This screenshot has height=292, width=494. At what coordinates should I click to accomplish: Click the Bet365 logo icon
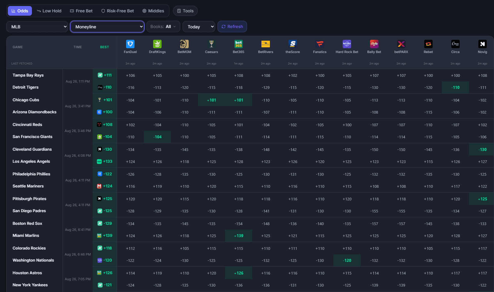point(239,44)
